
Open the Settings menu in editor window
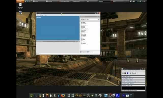pyautogui.click(x=42, y=15)
